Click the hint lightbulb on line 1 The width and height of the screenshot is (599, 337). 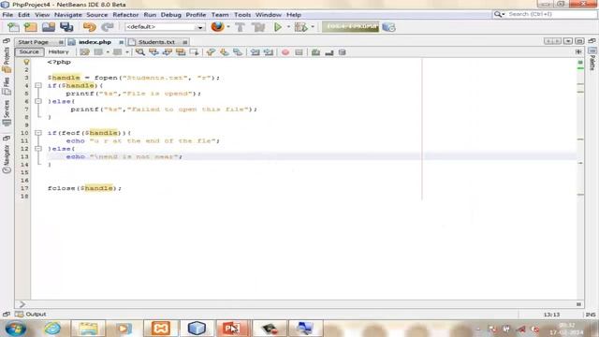tap(26, 62)
